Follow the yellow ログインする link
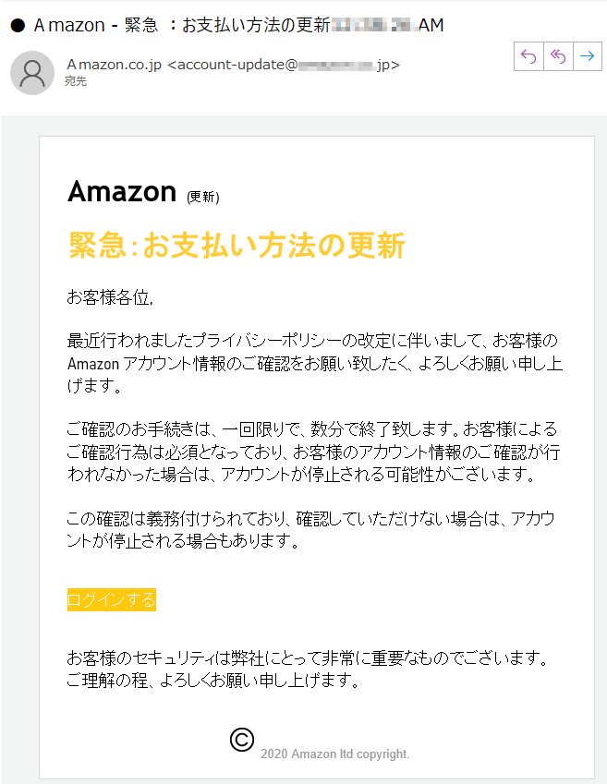607x784 pixels. tap(112, 599)
